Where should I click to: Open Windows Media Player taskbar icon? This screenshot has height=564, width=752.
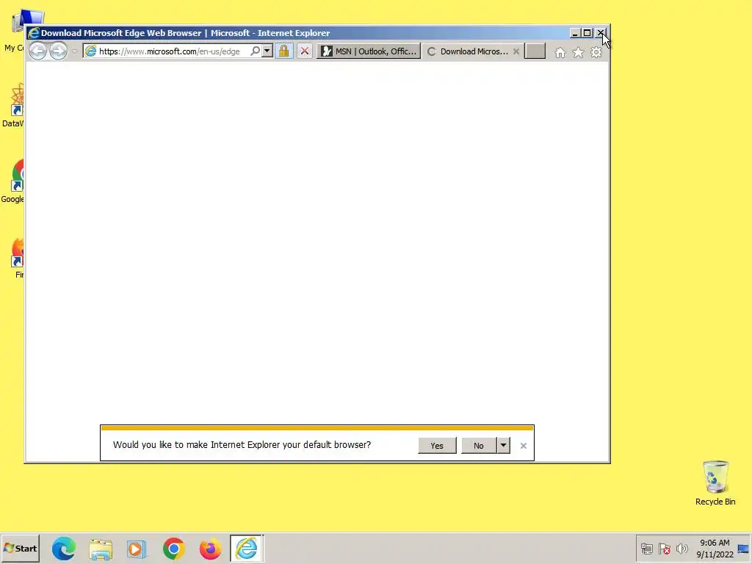137,548
